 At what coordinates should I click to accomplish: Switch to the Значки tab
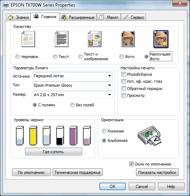tap(18, 17)
